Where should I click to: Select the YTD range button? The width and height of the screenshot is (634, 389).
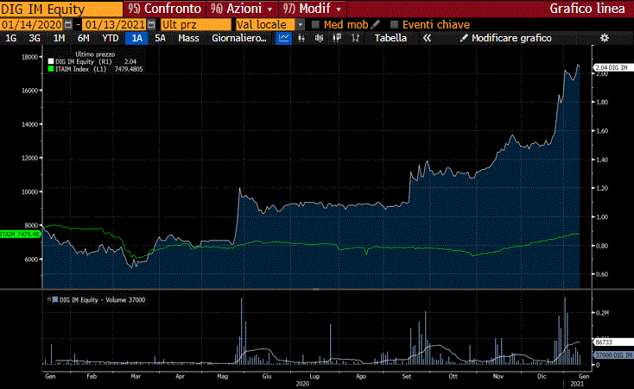111,38
